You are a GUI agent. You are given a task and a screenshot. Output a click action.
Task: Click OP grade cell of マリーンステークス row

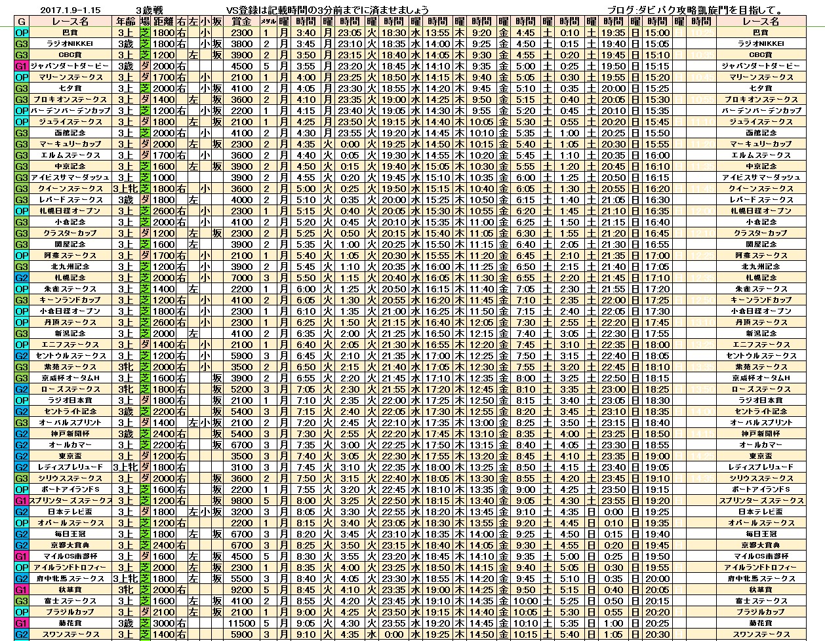22,77
